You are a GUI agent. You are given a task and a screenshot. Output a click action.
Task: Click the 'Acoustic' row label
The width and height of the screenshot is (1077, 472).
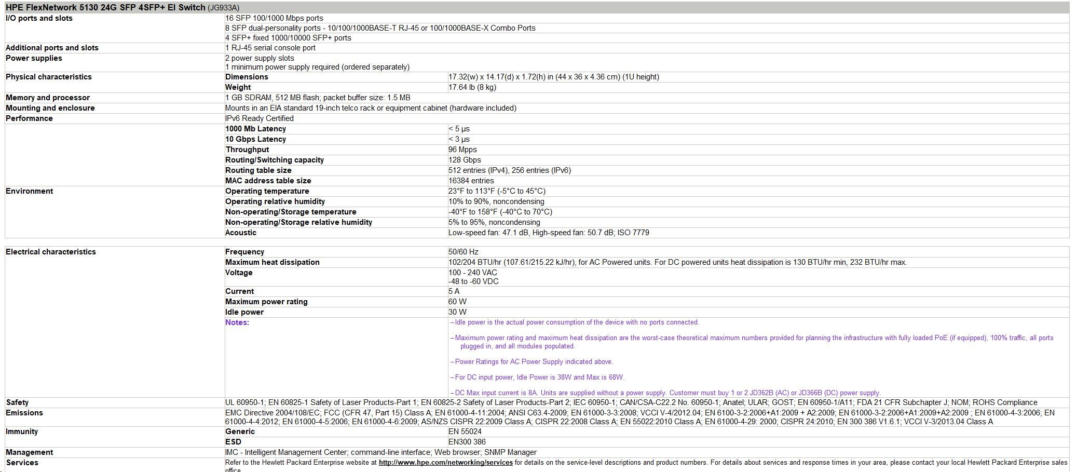pos(240,233)
